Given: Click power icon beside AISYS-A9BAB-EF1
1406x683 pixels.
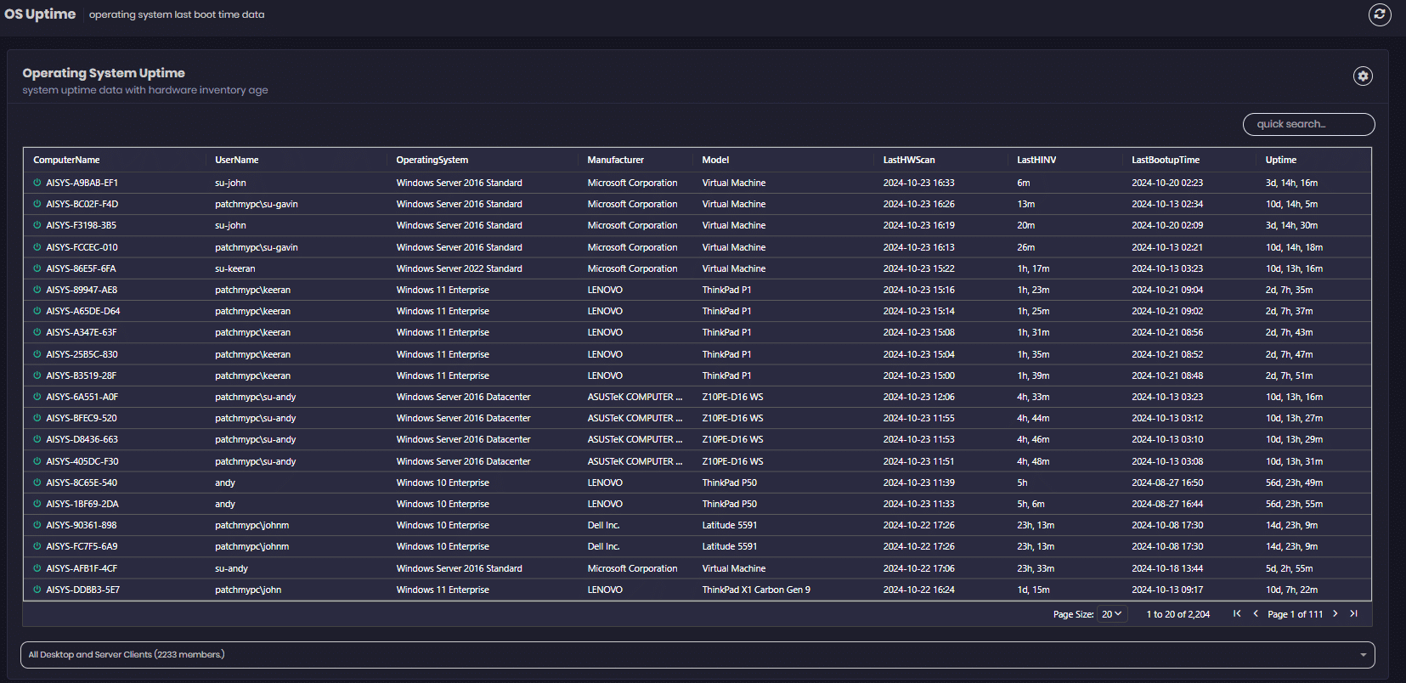Looking at the screenshot, I should click(x=37, y=183).
